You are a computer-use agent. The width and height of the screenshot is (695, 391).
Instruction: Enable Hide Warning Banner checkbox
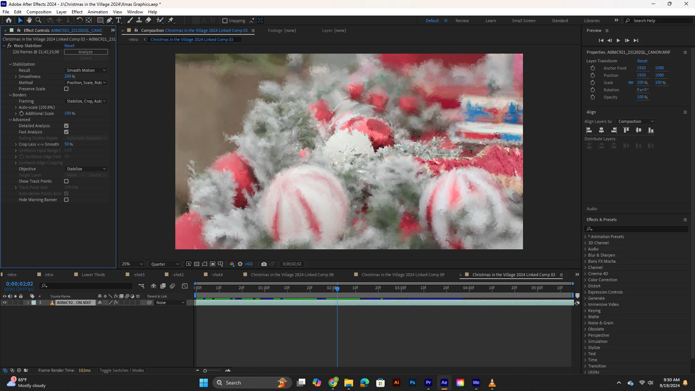pyautogui.click(x=66, y=200)
